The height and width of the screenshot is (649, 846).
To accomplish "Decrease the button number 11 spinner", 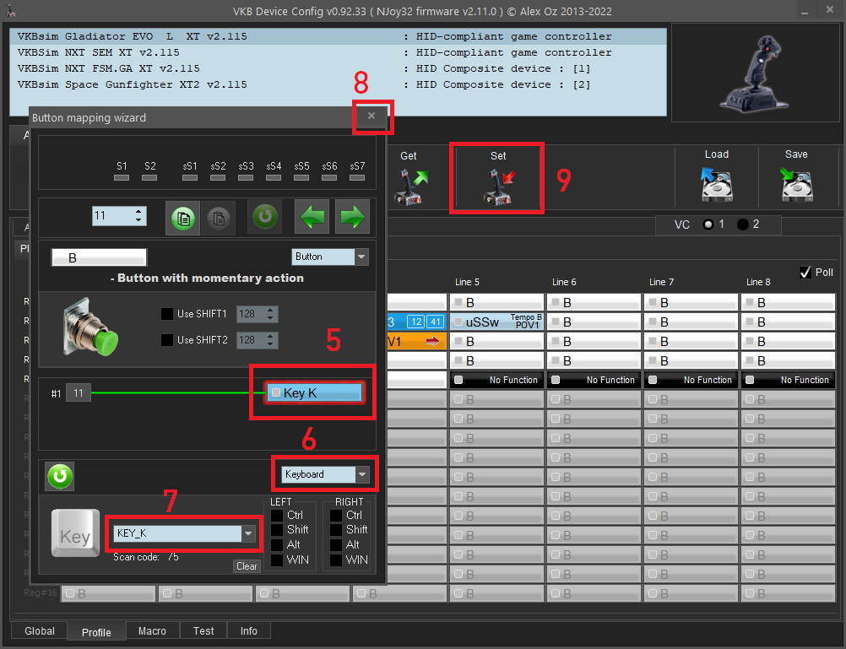I will point(138,220).
